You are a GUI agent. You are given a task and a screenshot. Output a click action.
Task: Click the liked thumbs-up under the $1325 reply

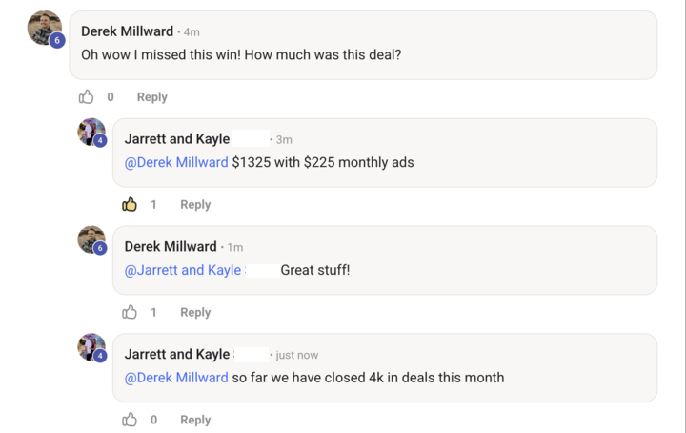pyautogui.click(x=130, y=204)
